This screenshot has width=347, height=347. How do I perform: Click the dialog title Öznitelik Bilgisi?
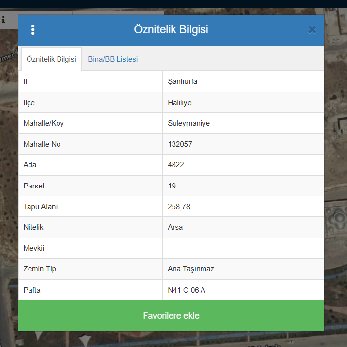click(171, 30)
